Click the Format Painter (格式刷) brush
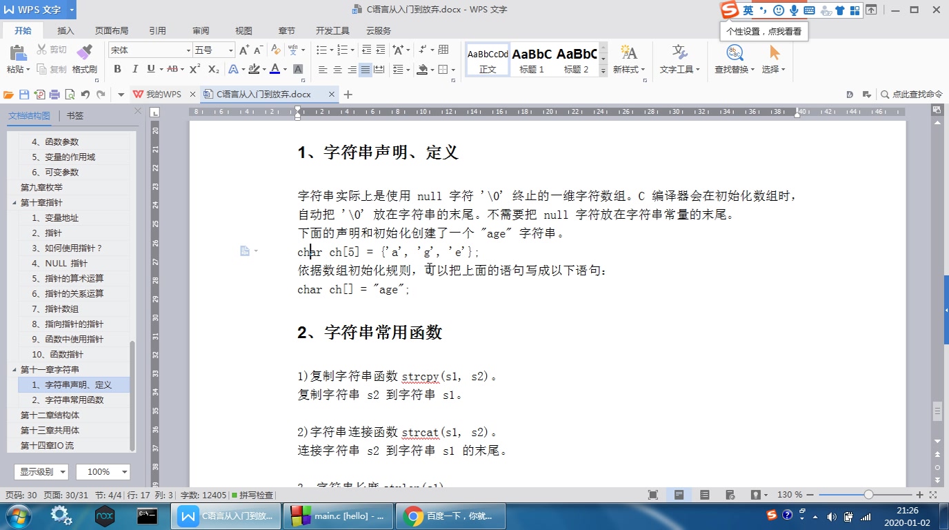The image size is (949, 530). (84, 52)
